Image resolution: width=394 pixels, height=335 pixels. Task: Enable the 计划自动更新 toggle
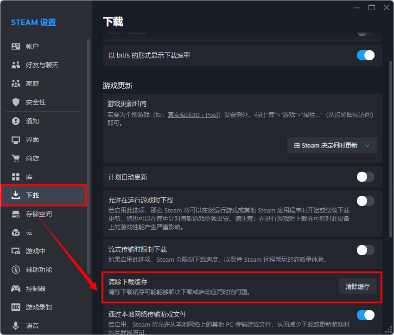[x=366, y=177]
